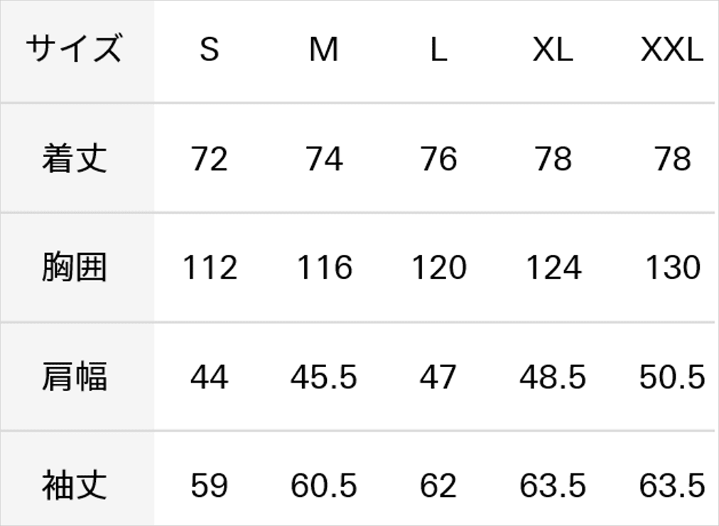Screen dimensions: 719x526
Task: Select the 着丈 row label
Action: click(x=75, y=158)
